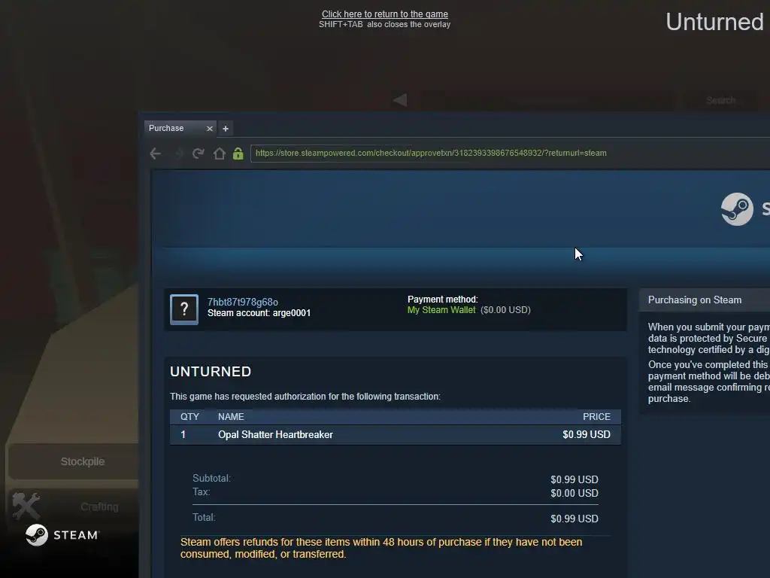The image size is (770, 578).
Task: Reload the checkout page
Action: (199, 154)
